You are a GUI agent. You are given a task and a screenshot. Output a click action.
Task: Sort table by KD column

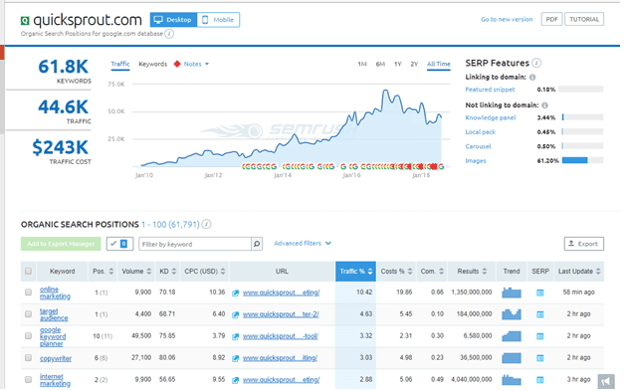pos(167,272)
